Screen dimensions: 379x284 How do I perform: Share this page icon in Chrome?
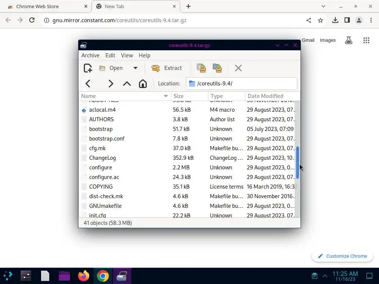308,20
